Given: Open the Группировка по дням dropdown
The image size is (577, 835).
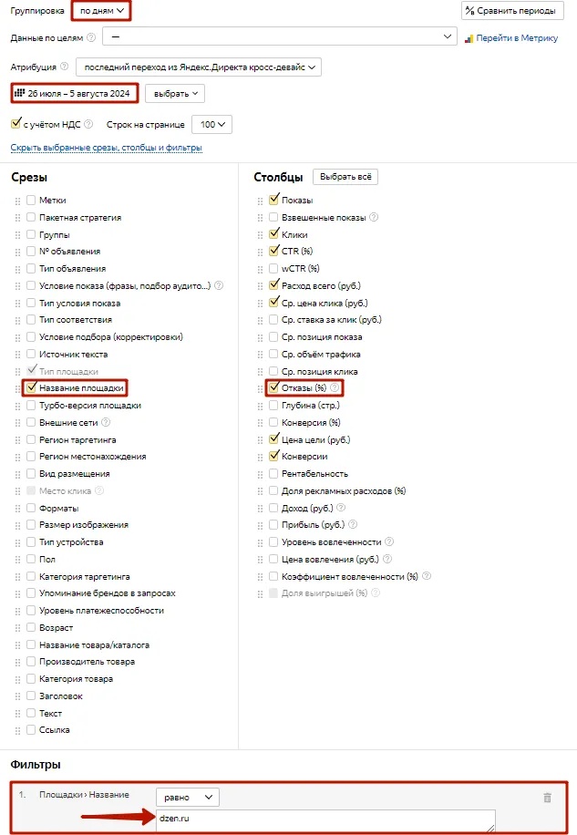Looking at the screenshot, I should (100, 11).
